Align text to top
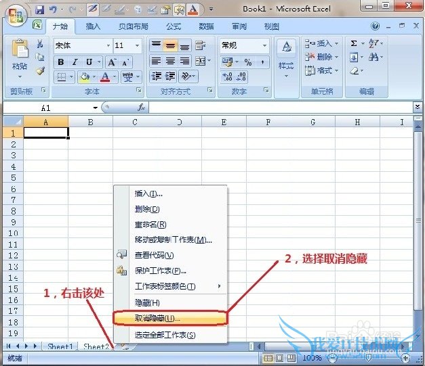 (x=156, y=45)
